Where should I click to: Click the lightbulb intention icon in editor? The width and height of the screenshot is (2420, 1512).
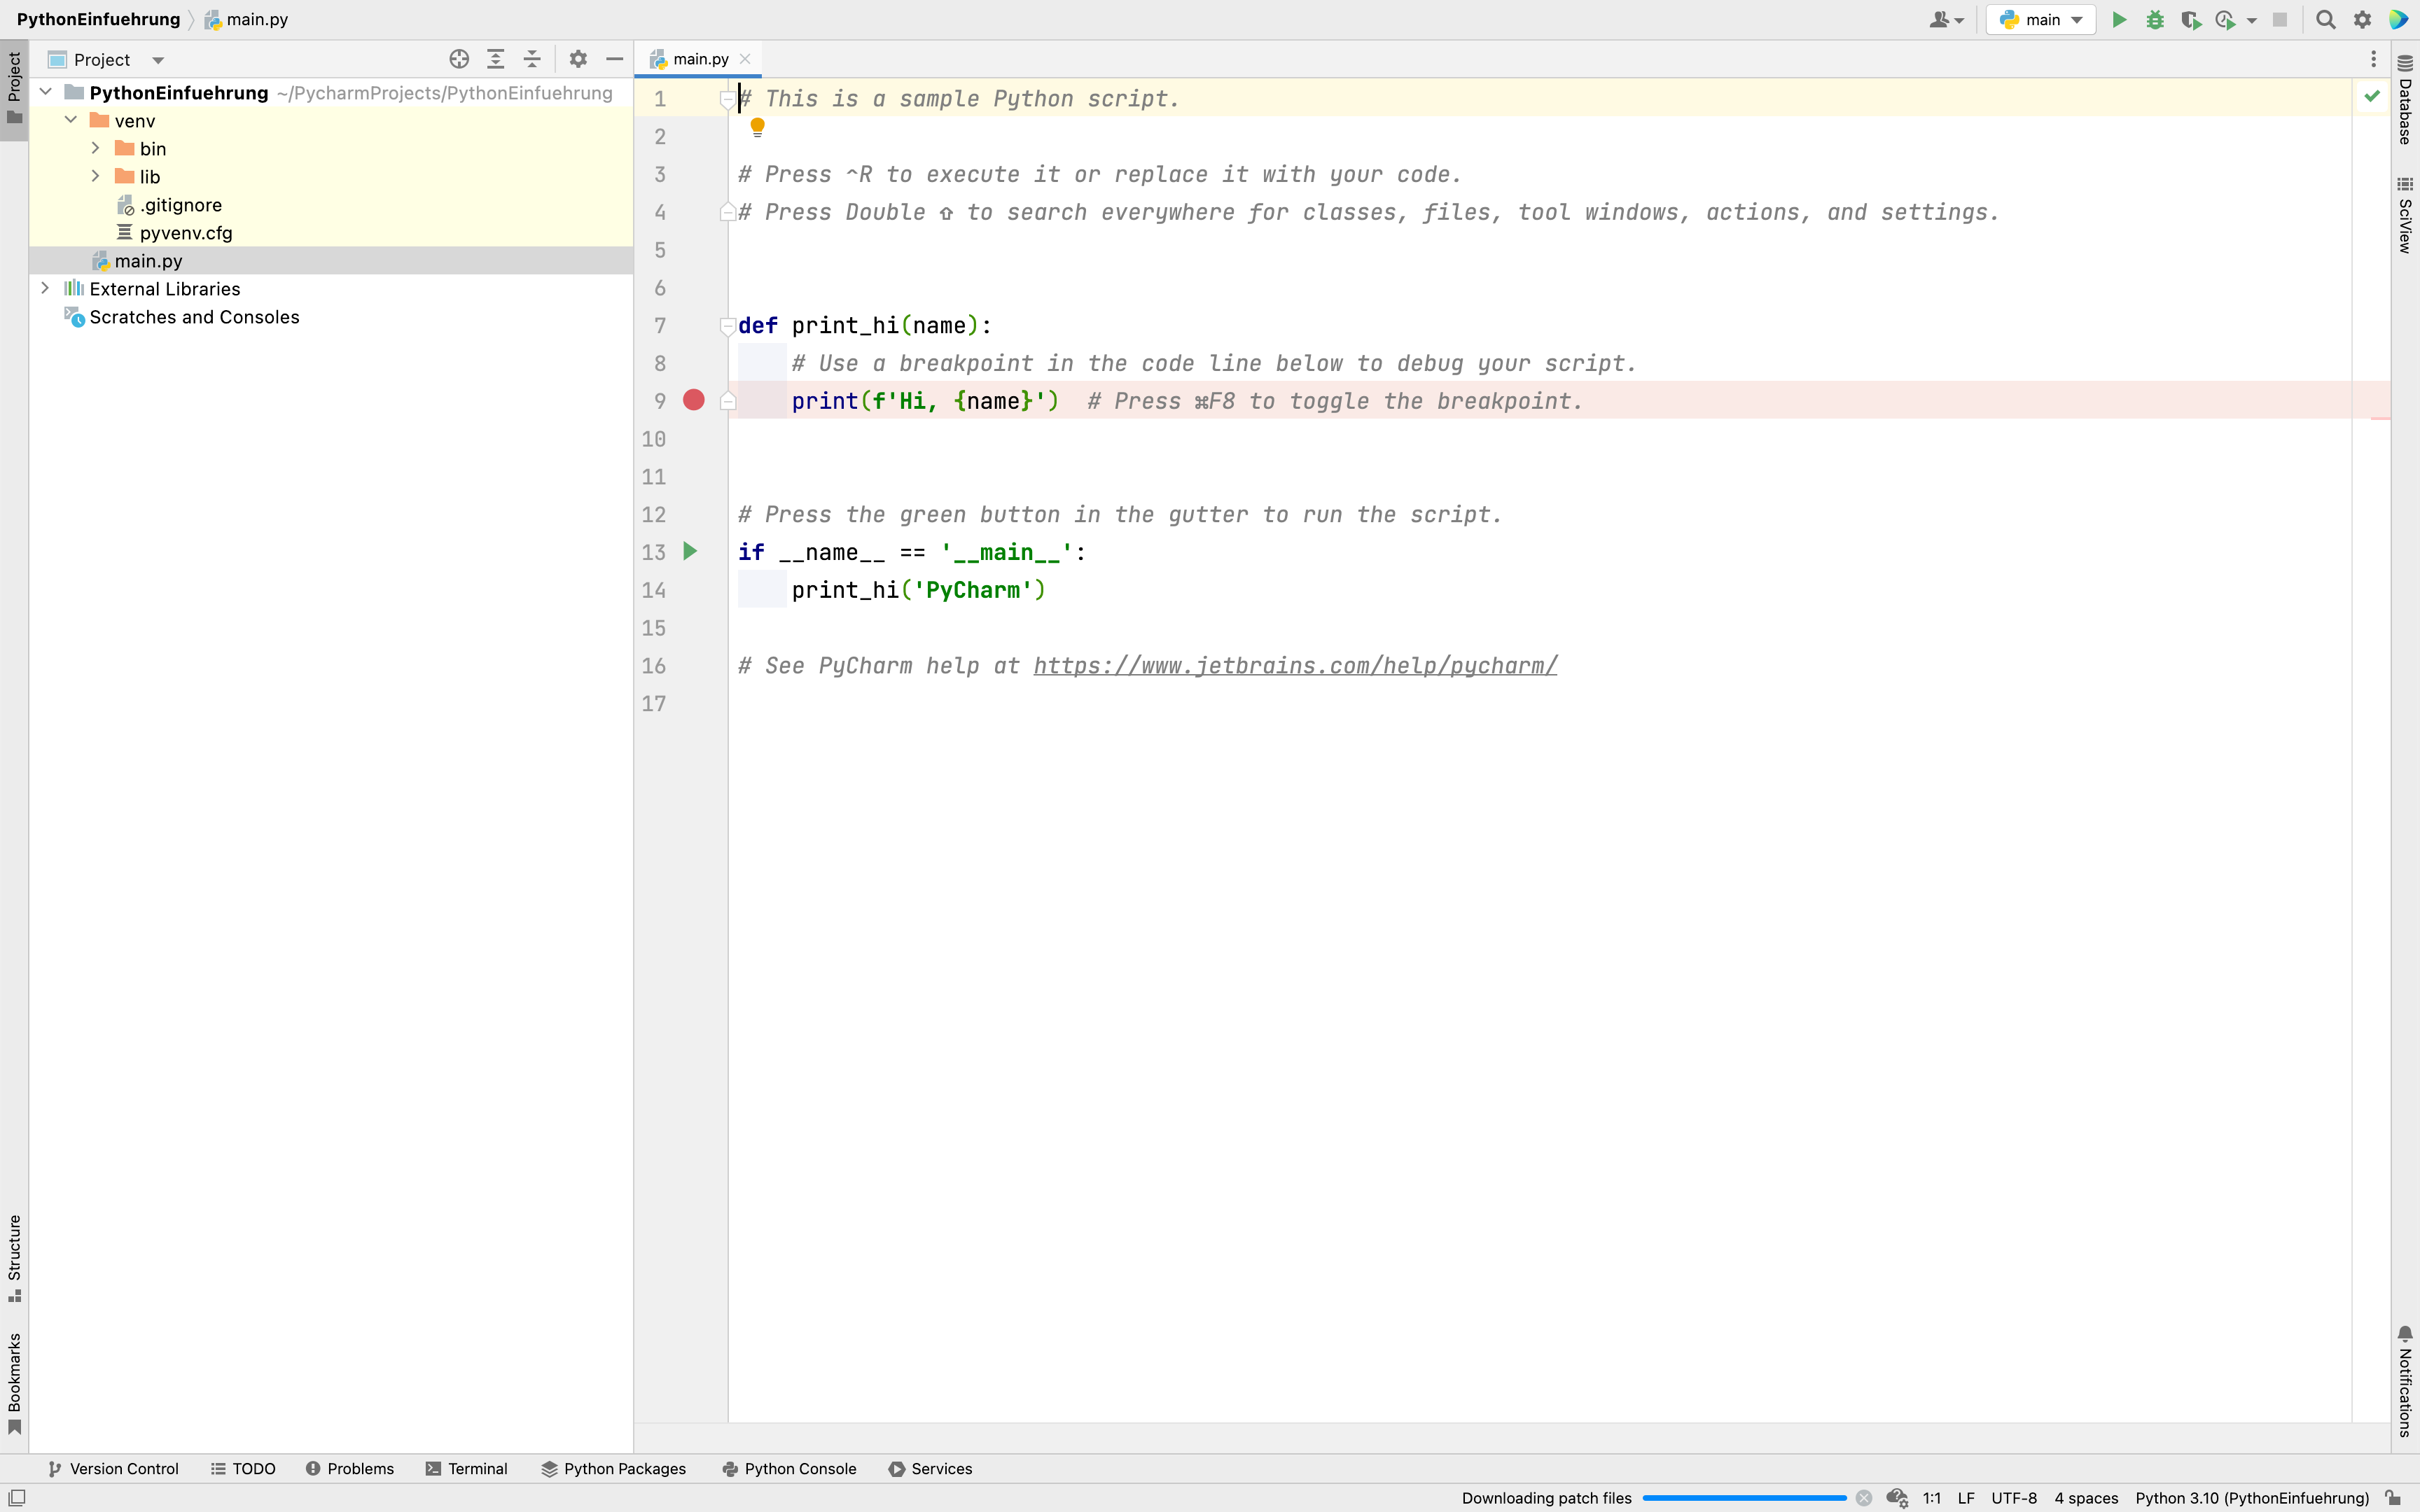[757, 127]
